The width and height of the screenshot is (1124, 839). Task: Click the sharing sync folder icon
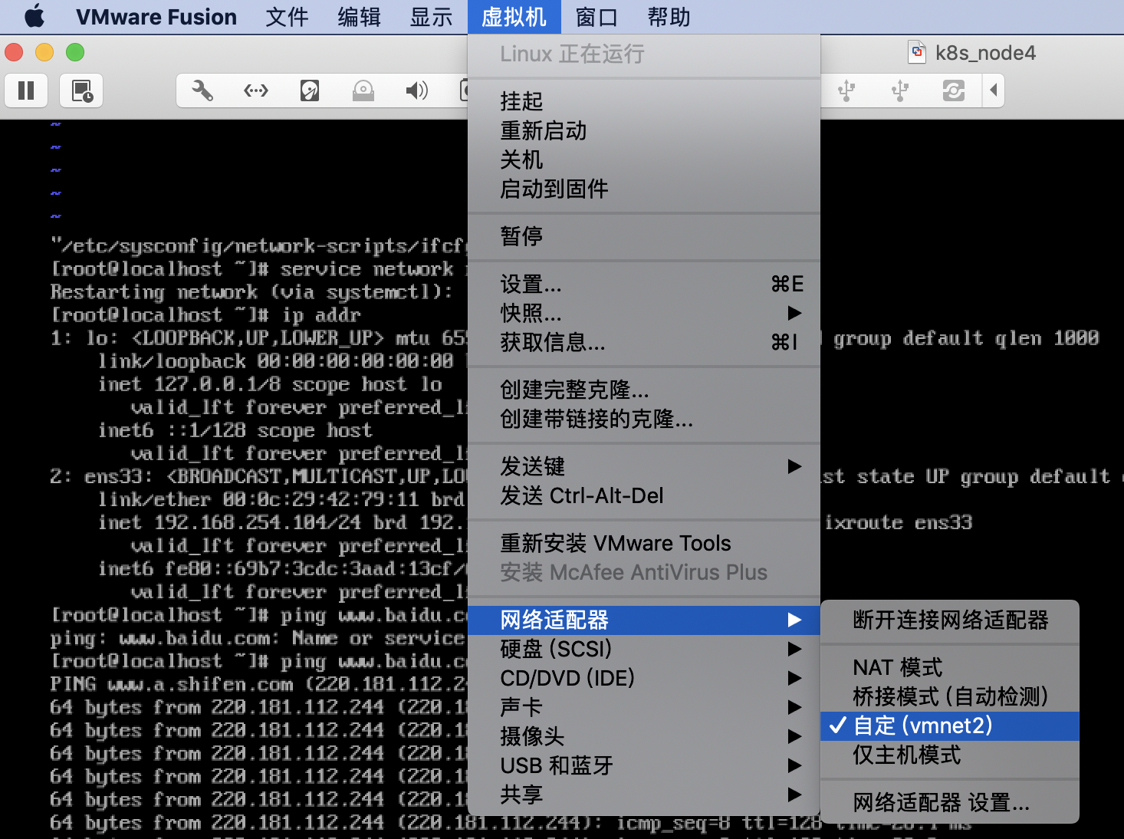[x=954, y=90]
